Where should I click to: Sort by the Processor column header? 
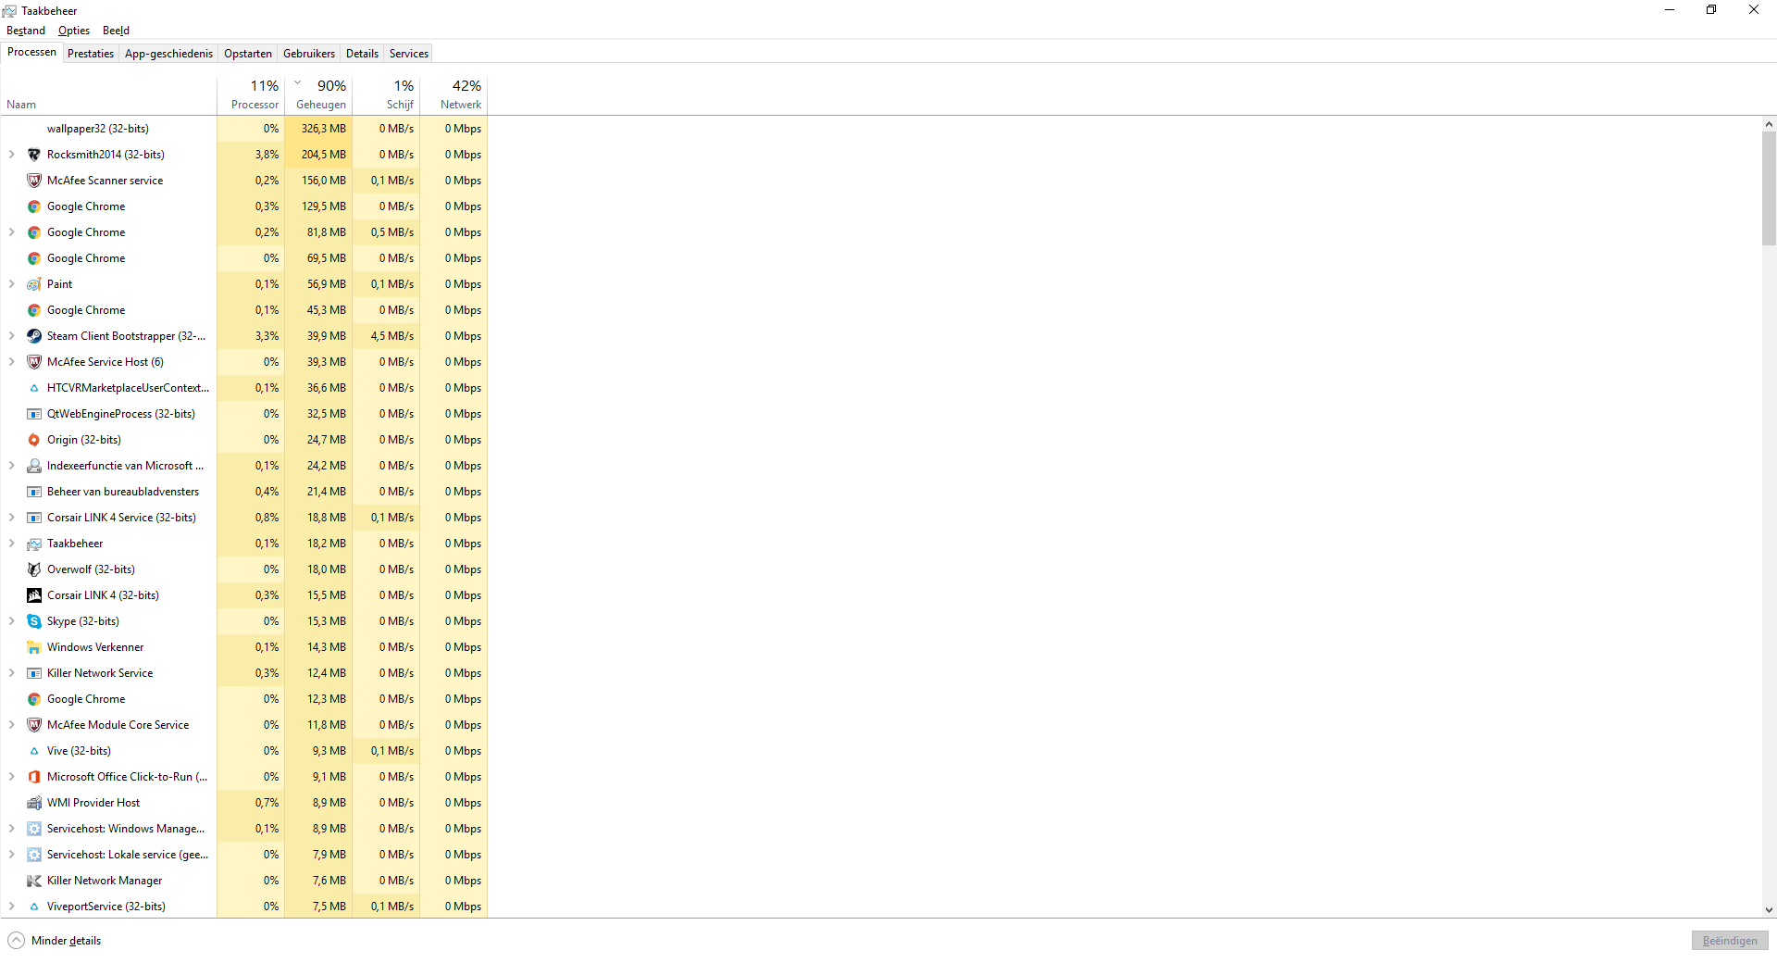coord(251,94)
